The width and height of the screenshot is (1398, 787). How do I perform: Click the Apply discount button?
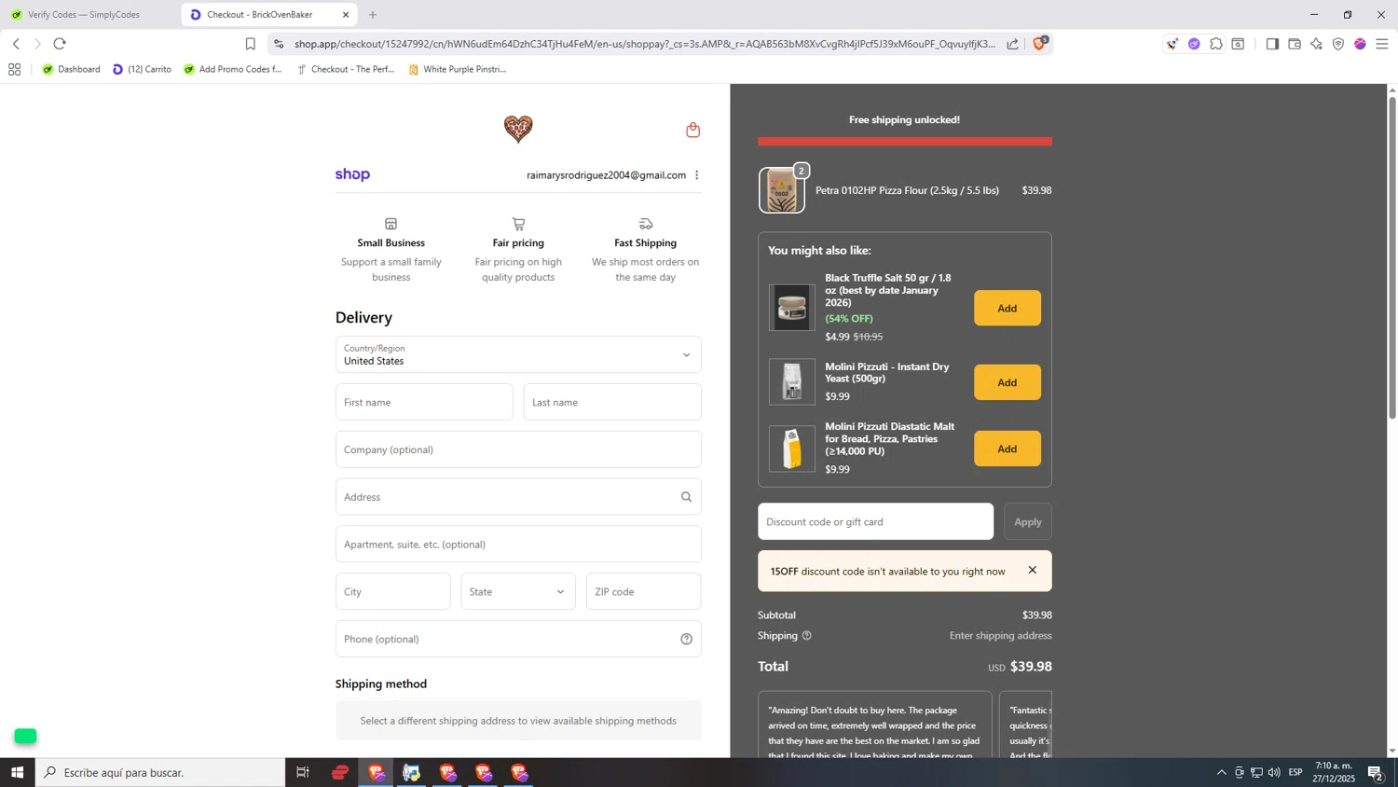(1028, 521)
